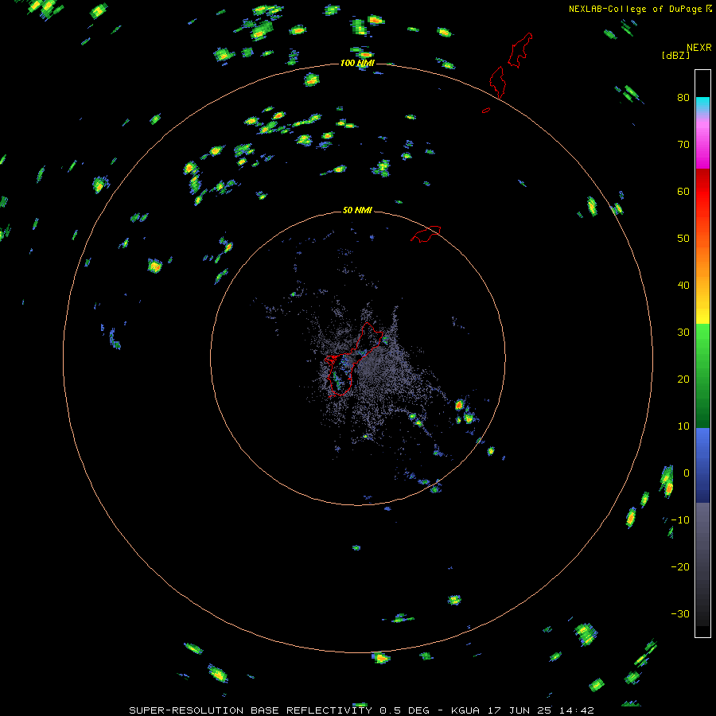Pick the green band of the color bar
716x716 pixels.
pos(702,376)
